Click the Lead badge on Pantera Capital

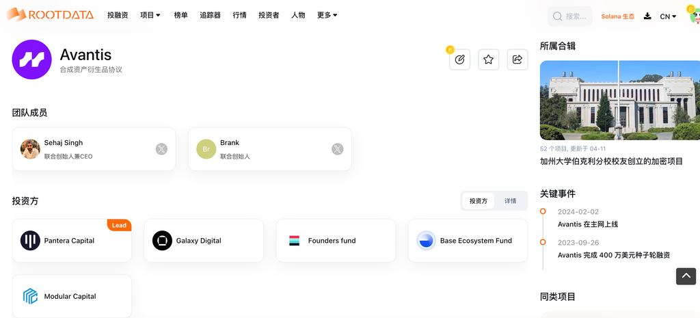pos(119,225)
